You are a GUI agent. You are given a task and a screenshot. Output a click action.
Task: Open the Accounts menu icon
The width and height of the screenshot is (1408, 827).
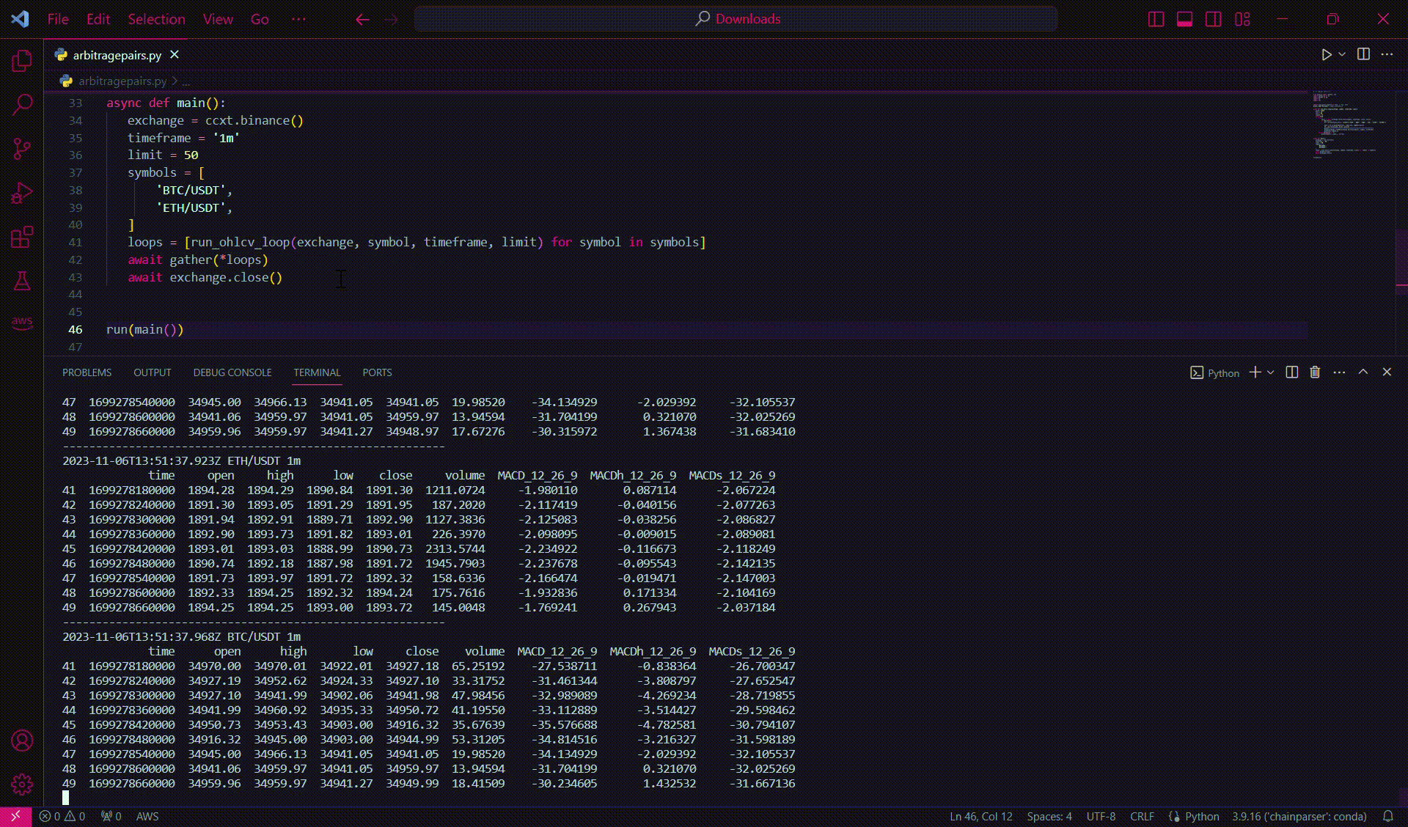(x=22, y=740)
